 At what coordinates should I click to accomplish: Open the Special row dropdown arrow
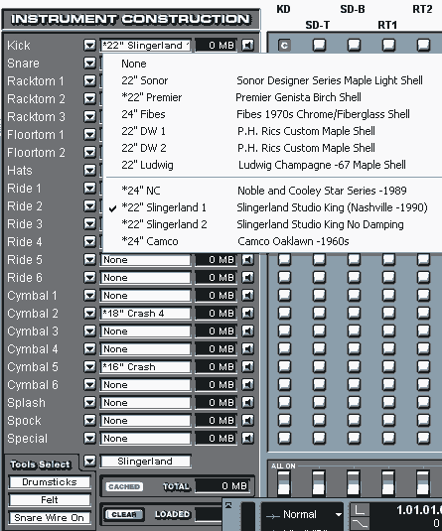click(x=89, y=439)
